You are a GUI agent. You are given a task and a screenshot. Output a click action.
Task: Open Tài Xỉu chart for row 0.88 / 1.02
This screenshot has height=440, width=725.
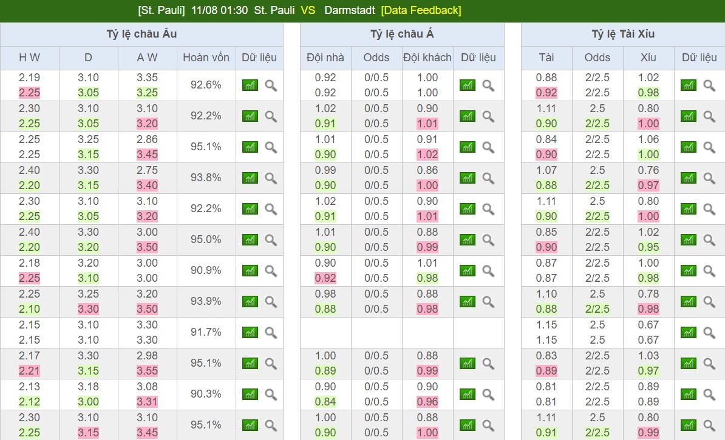pyautogui.click(x=689, y=85)
